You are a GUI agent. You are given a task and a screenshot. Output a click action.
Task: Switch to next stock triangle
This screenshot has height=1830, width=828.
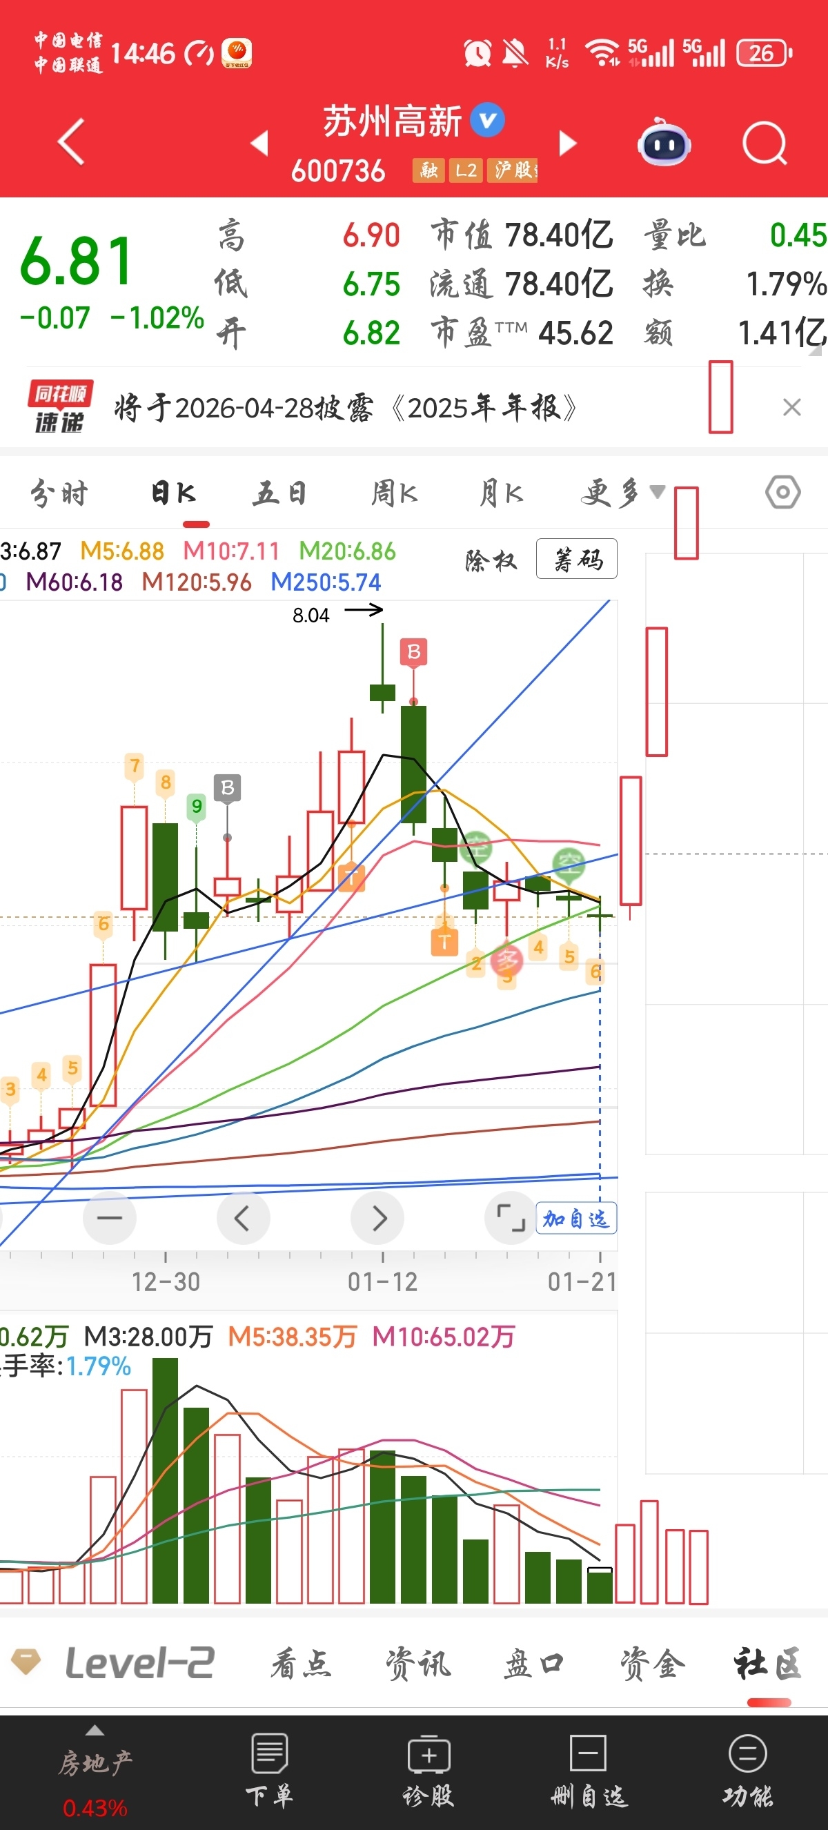click(x=567, y=143)
